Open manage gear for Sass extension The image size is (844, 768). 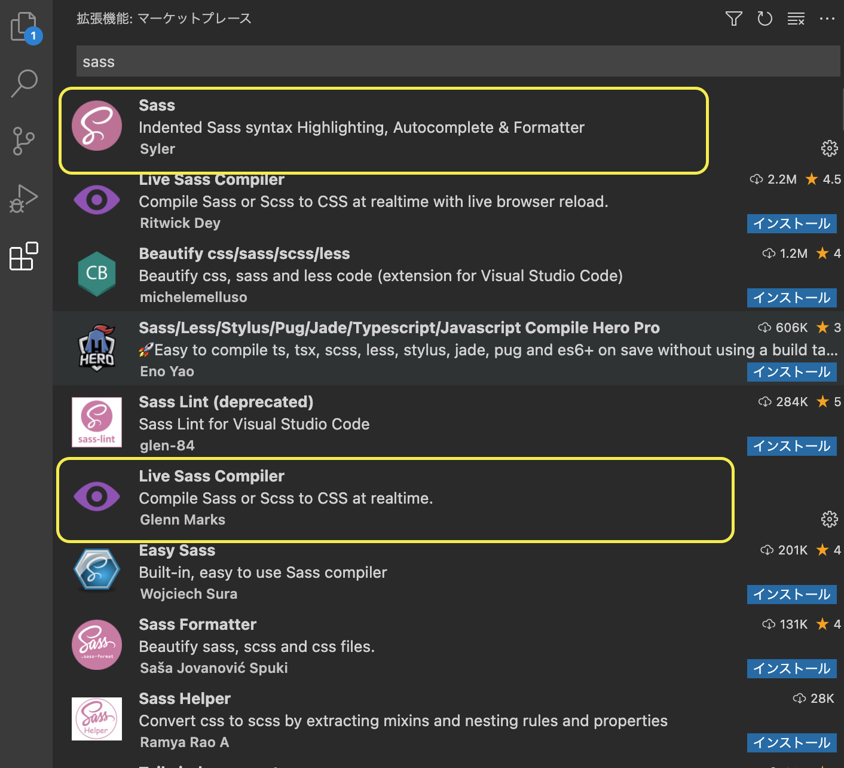pos(829,148)
